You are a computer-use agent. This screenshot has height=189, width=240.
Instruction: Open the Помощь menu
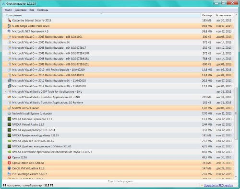click(43, 10)
